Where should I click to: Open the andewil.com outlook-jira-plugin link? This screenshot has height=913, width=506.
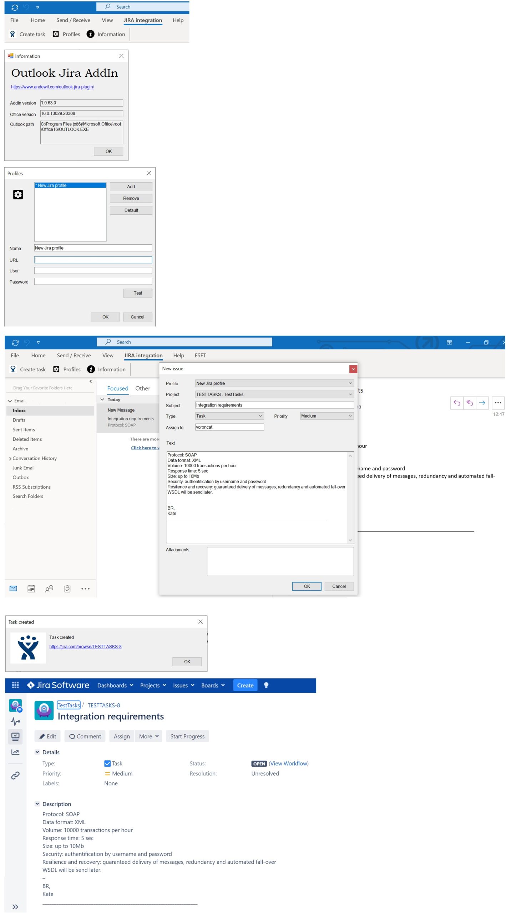point(52,87)
